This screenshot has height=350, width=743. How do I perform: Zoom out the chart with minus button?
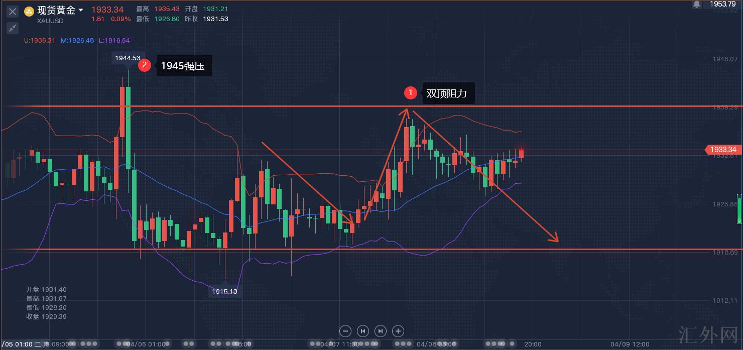point(345,331)
